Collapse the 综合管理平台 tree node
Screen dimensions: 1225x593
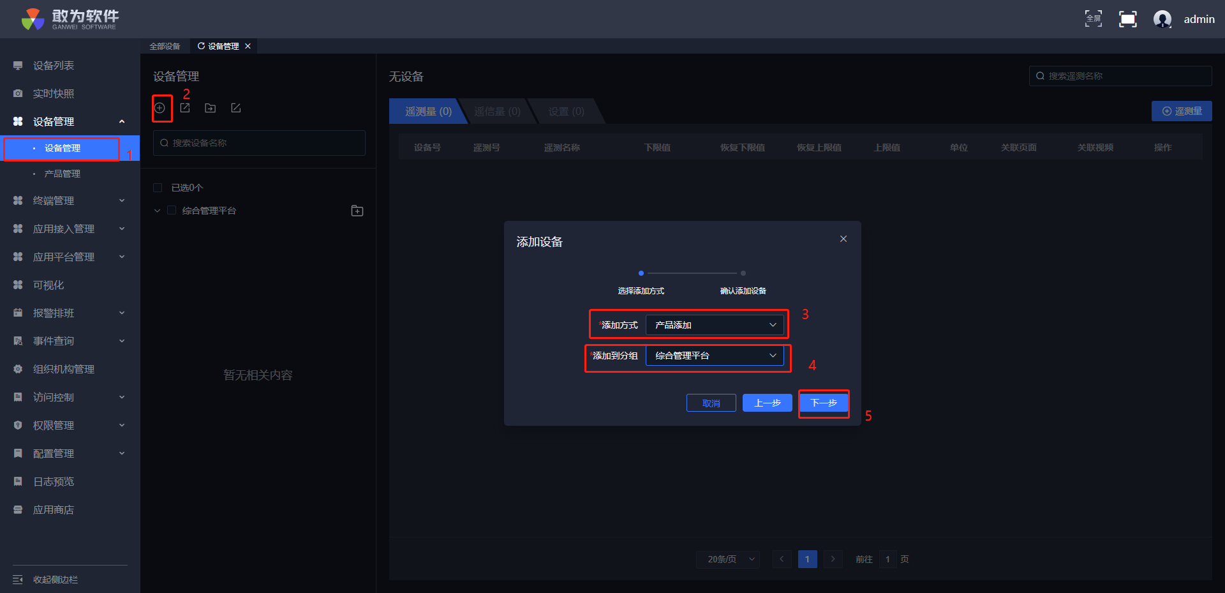pyautogui.click(x=157, y=211)
